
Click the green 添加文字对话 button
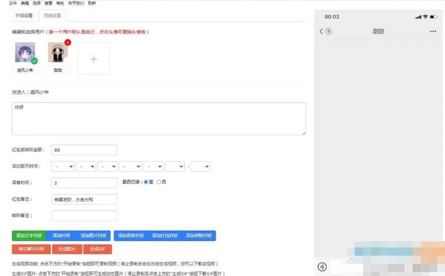coord(29,236)
